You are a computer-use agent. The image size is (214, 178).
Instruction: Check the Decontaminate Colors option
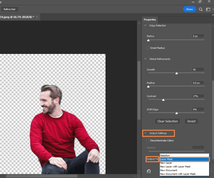tap(148, 141)
